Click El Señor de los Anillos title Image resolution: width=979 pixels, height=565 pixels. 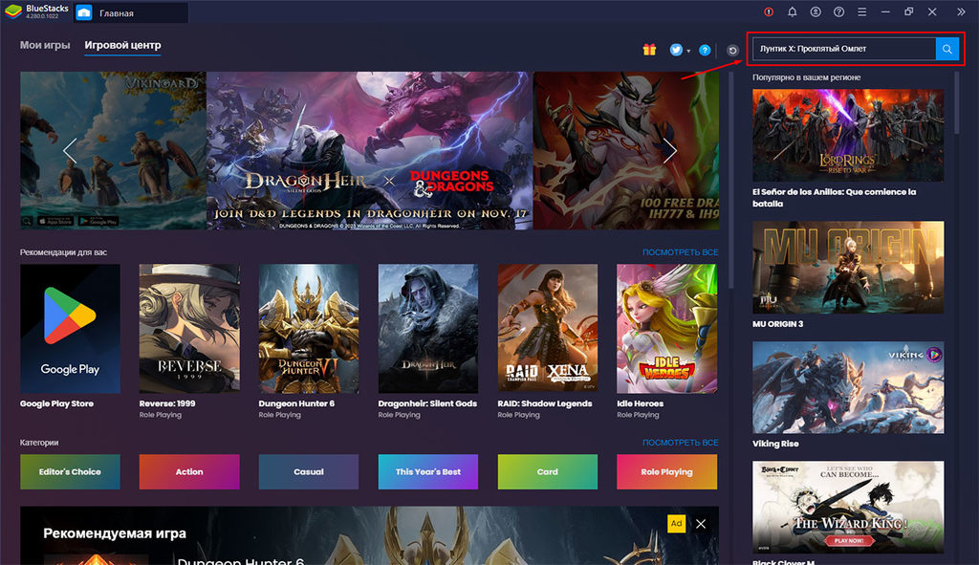point(834,197)
